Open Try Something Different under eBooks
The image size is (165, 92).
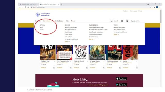click(71, 39)
